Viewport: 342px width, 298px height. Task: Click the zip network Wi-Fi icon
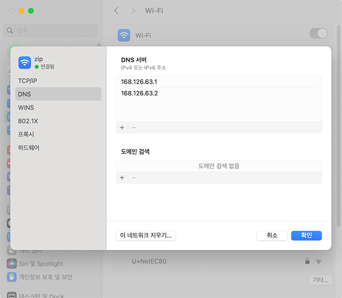coord(25,62)
